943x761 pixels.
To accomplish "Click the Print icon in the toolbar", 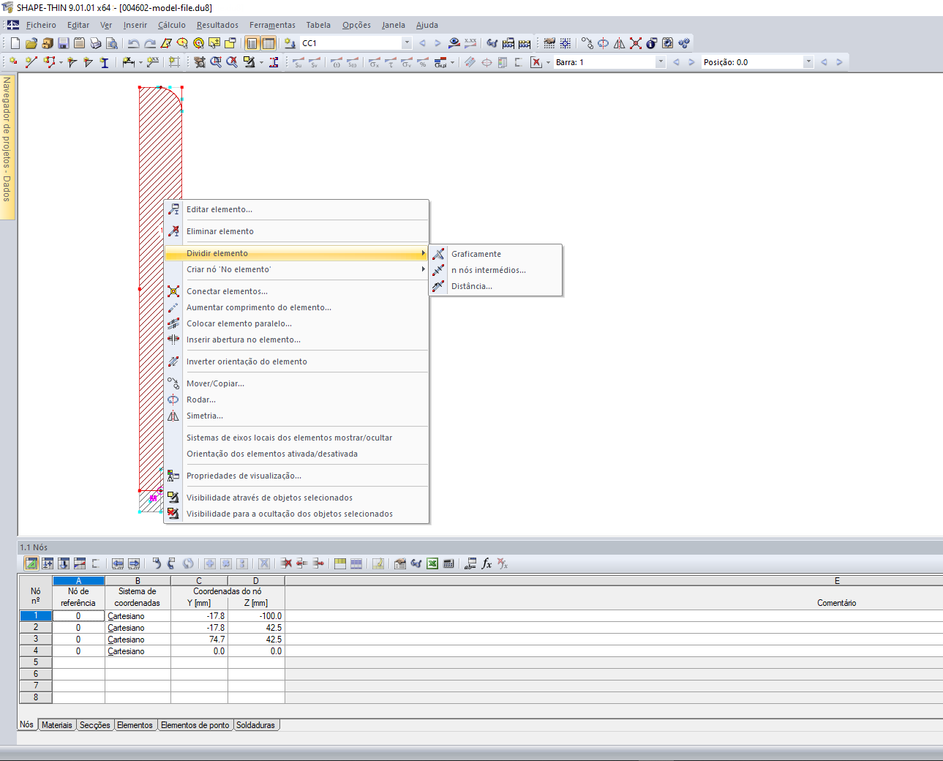I will click(x=96, y=43).
